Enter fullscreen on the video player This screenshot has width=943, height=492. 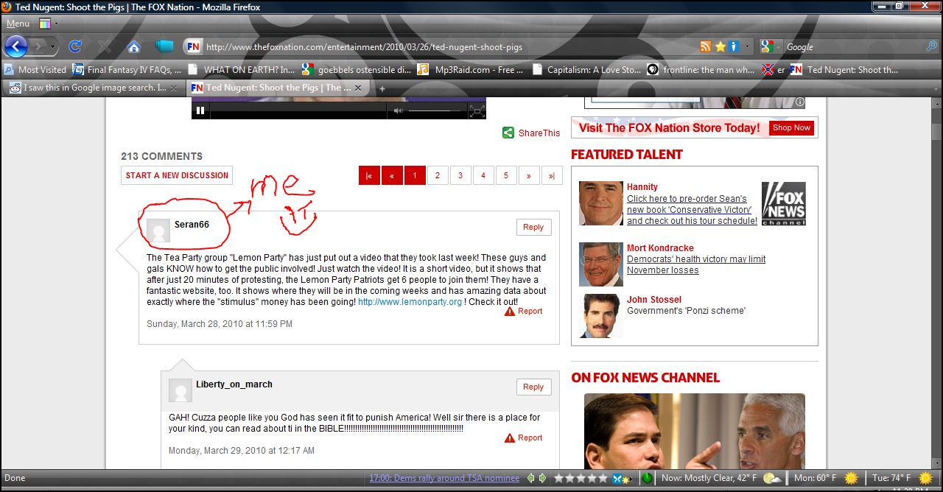pos(477,111)
